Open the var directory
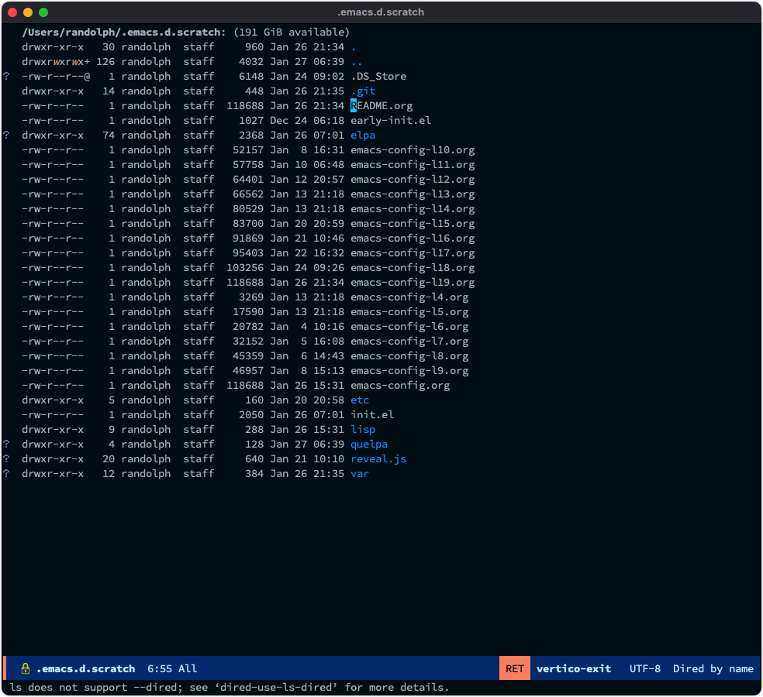This screenshot has height=697, width=763. 360,473
